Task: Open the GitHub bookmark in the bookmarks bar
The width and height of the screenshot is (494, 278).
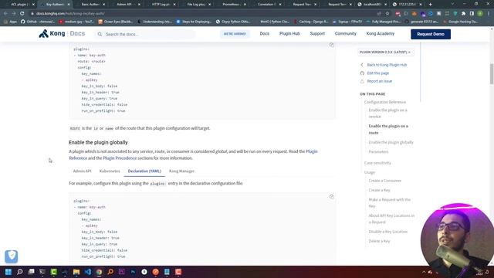Action: 37,22
